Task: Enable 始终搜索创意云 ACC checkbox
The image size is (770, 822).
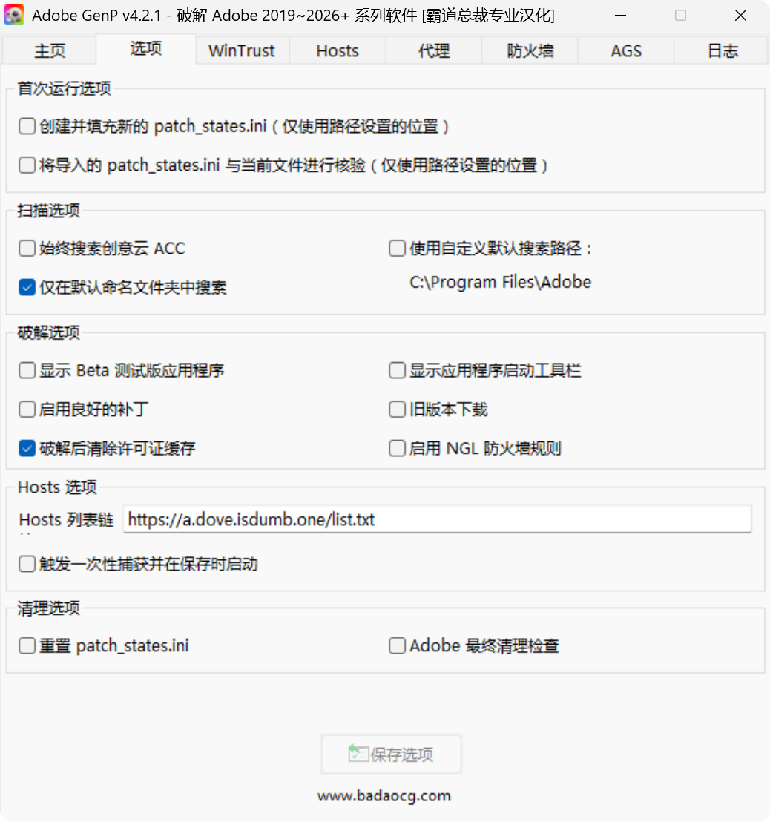Action: point(27,248)
